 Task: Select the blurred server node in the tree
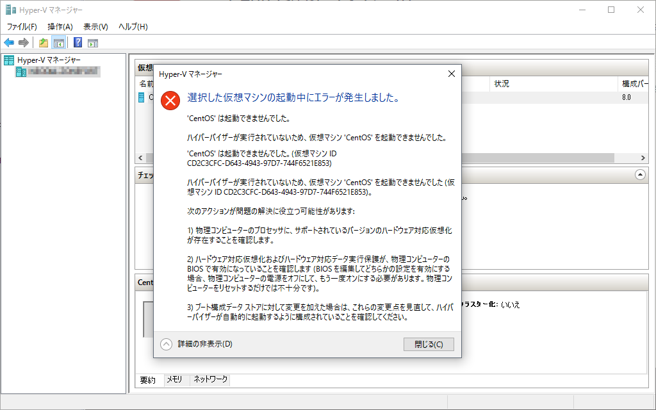pos(58,72)
